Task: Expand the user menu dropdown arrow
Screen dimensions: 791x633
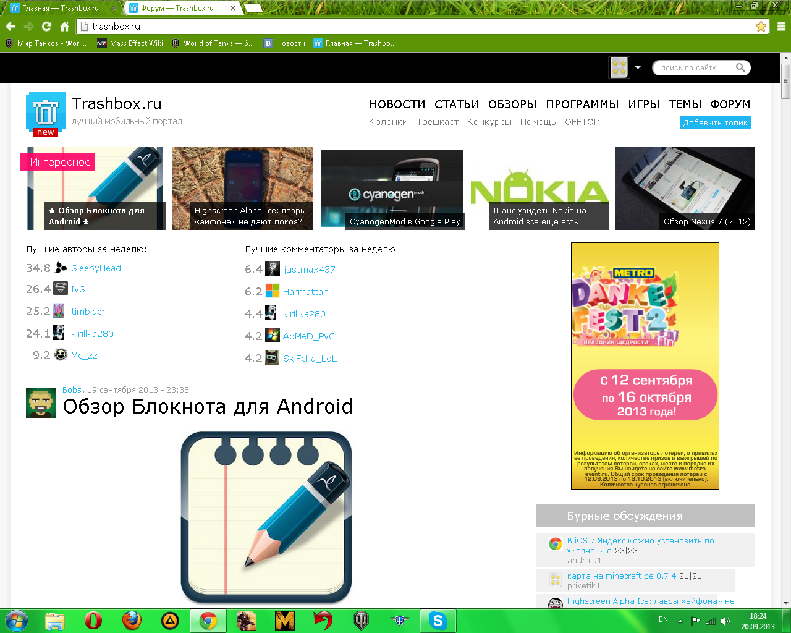Action: click(x=638, y=67)
